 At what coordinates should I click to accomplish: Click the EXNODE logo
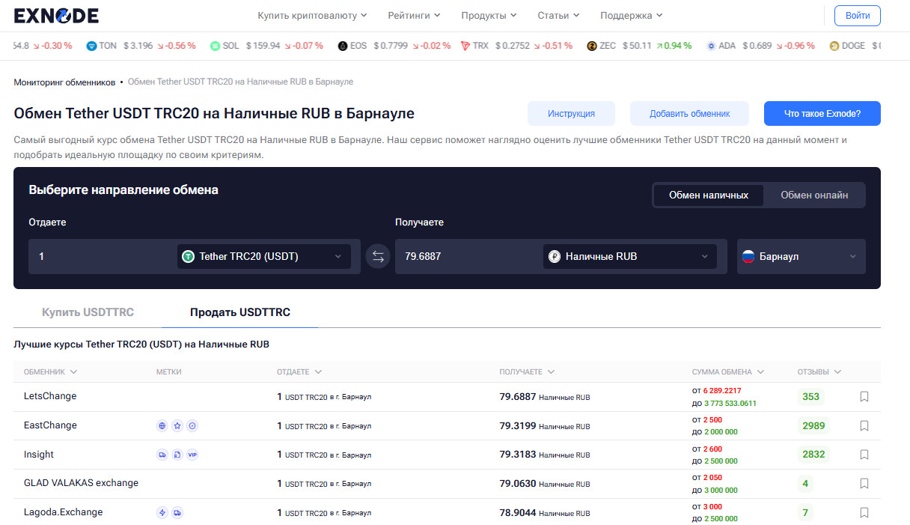click(x=56, y=16)
